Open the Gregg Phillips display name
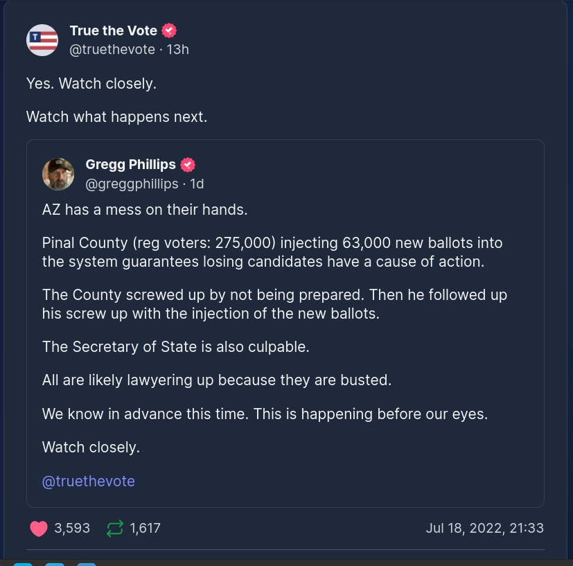Screen dimensions: 573x566 pos(130,165)
